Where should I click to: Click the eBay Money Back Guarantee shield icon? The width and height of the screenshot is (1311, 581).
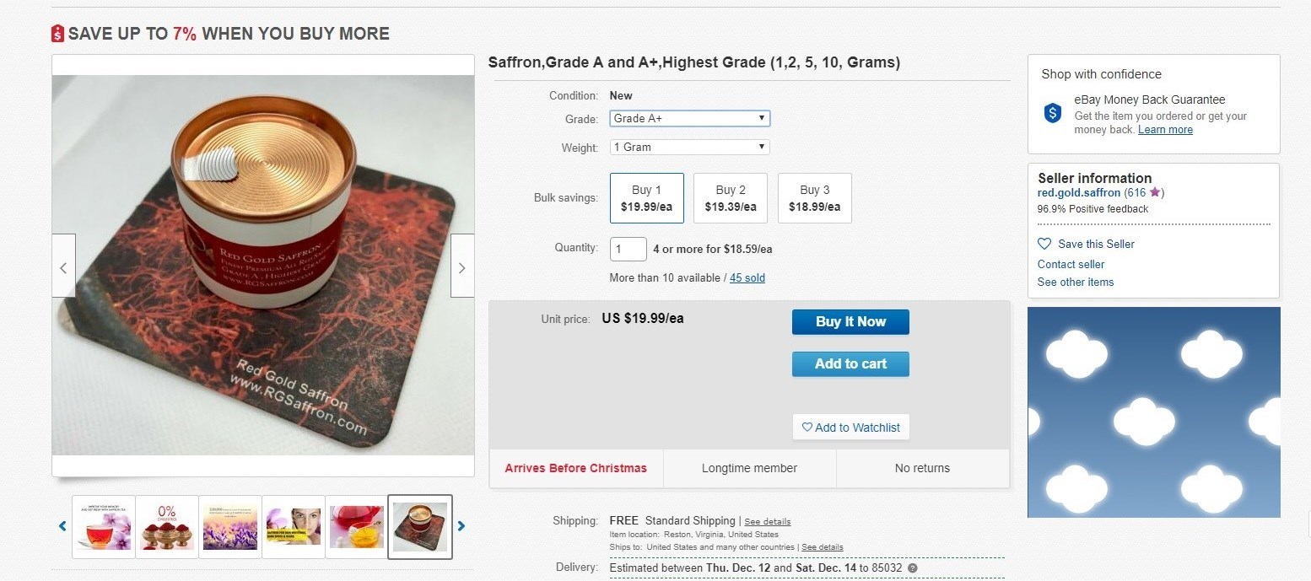1052,113
